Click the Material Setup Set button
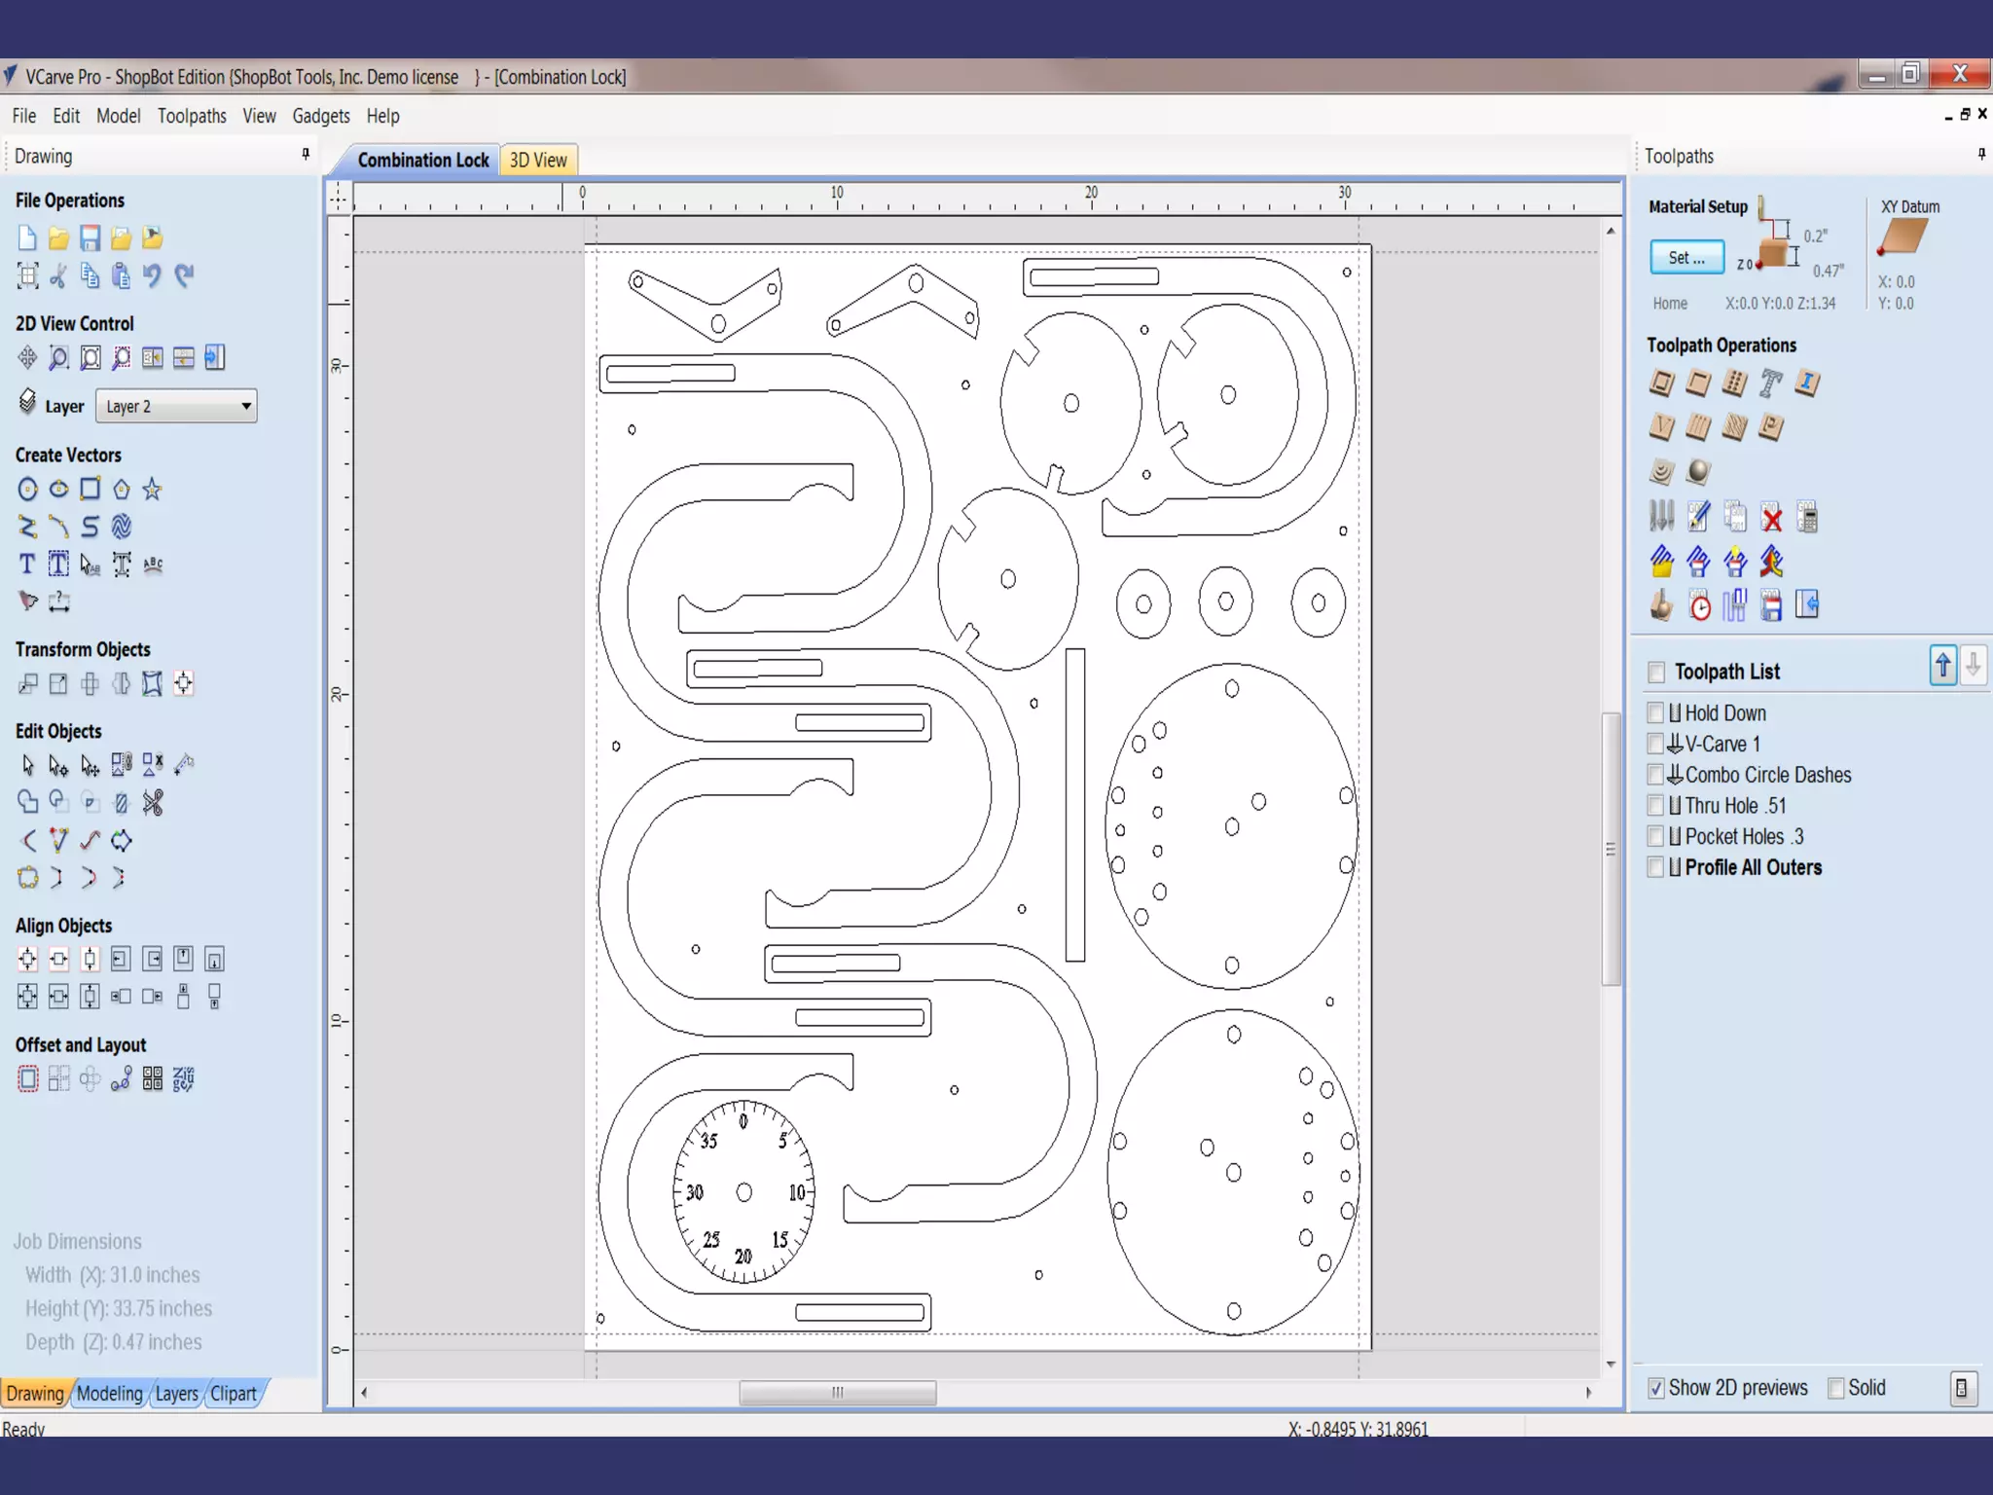Viewport: 1993px width, 1495px height. [x=1686, y=258]
